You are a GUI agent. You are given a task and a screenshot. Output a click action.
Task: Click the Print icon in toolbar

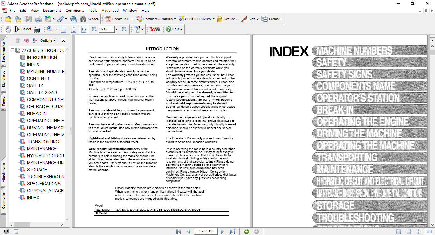[38, 19]
